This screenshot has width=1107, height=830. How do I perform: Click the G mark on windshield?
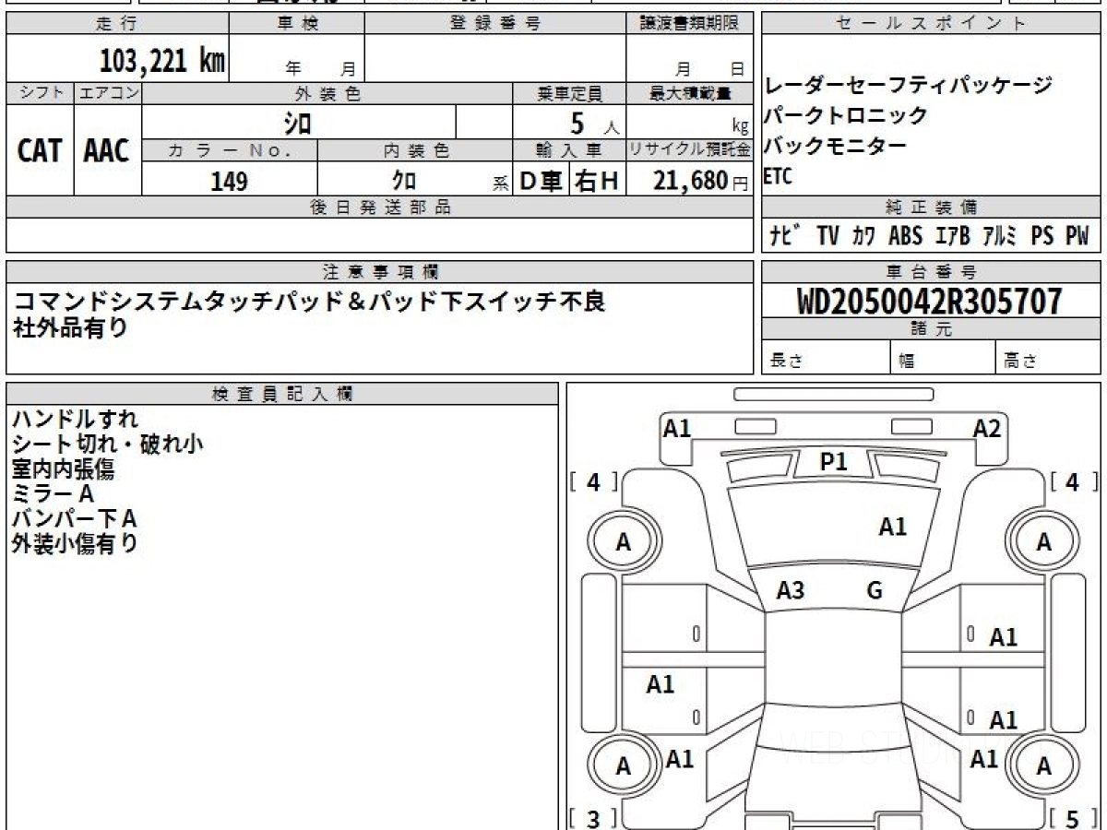(875, 590)
